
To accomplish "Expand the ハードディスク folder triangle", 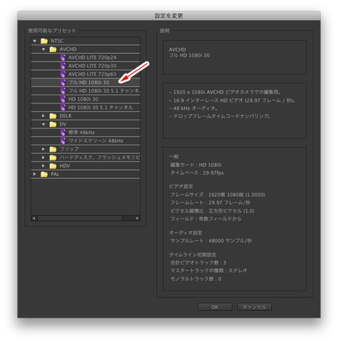I will (43, 157).
